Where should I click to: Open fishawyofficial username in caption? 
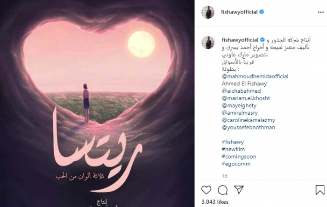(x=240, y=40)
